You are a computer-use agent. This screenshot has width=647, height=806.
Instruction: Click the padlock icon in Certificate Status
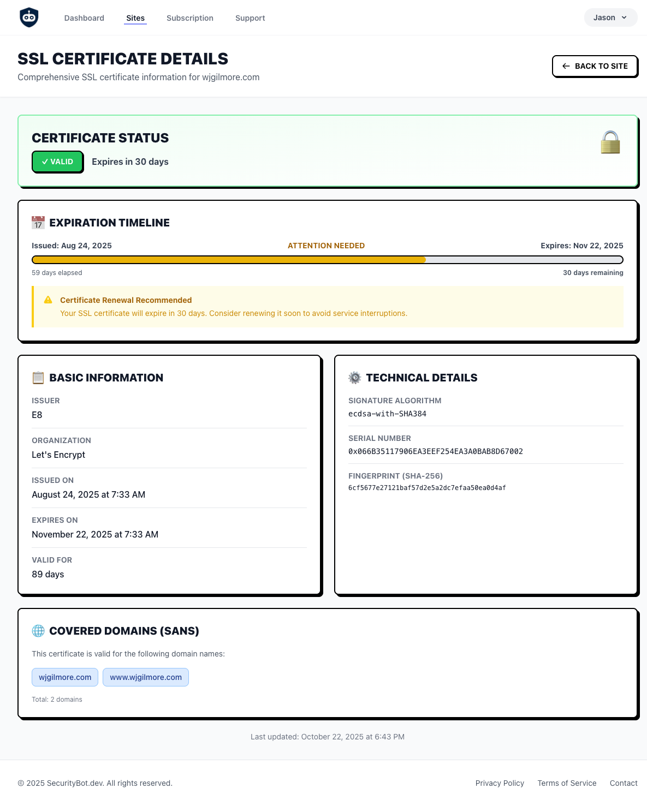(x=611, y=143)
